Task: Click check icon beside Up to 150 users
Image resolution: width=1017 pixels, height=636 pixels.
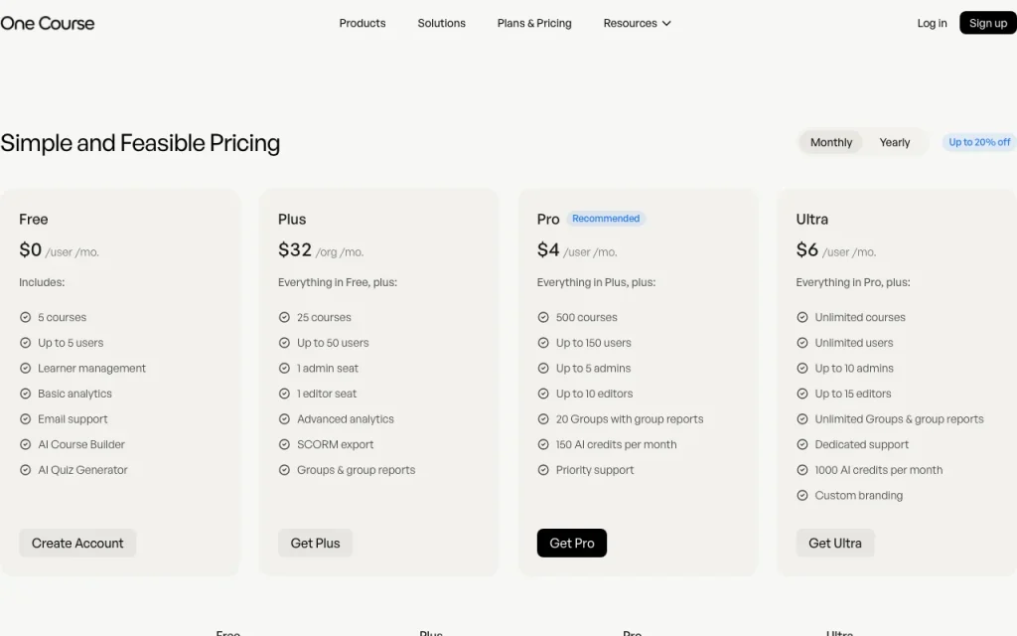Action: [543, 343]
